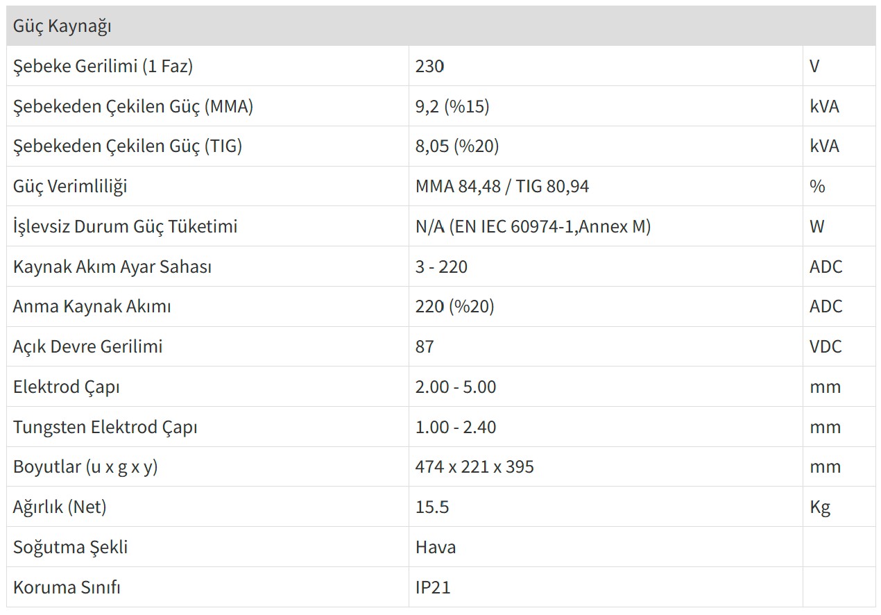Click the Şebekeden Çekilen Güç (MMA) label

(133, 107)
